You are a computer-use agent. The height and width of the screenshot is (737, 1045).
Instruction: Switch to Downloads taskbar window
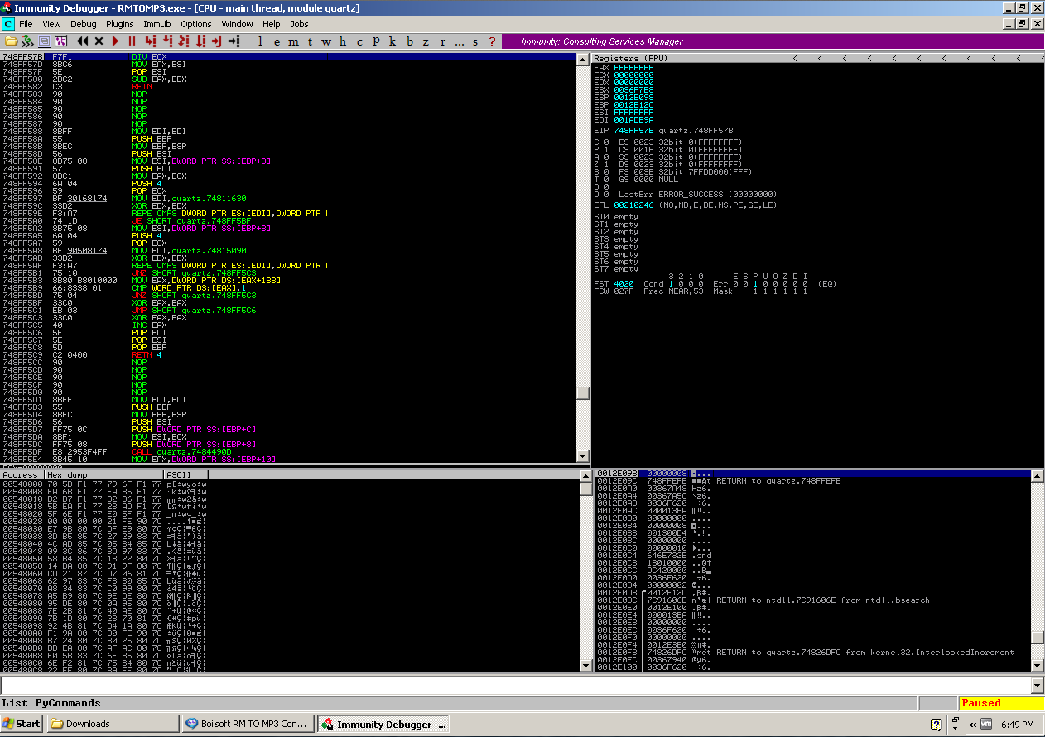112,724
